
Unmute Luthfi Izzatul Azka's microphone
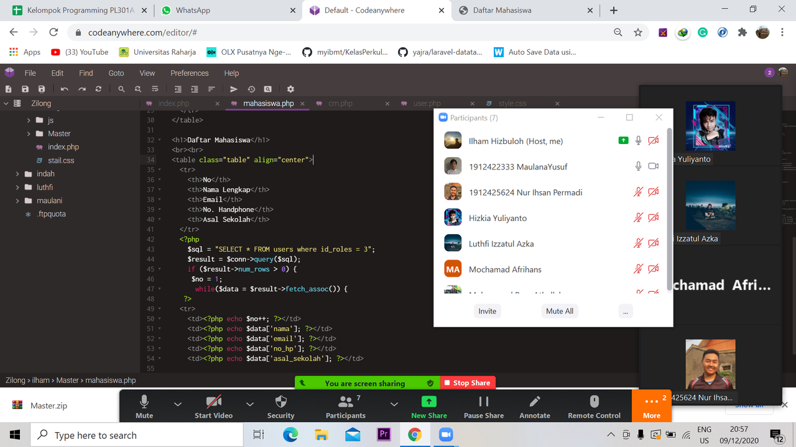638,243
